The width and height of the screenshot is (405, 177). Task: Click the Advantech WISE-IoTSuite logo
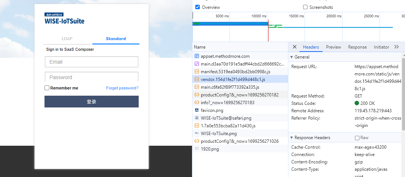click(64, 18)
